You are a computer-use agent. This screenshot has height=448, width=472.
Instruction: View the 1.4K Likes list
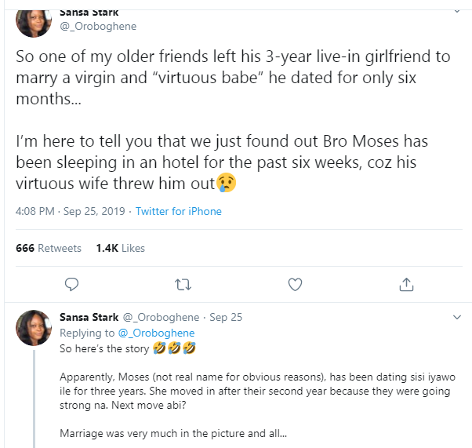120,248
